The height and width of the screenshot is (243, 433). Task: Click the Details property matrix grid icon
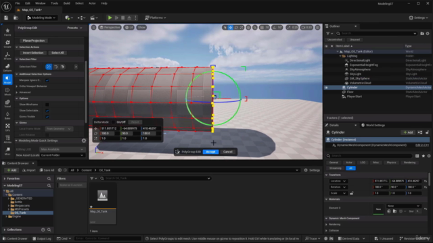pos(417,156)
